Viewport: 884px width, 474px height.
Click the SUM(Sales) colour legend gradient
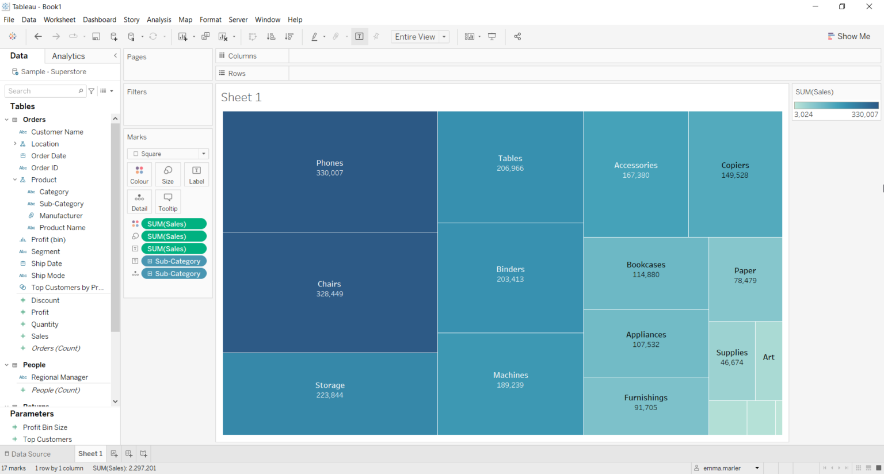835,106
